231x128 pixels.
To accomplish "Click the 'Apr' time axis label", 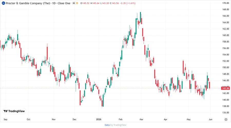I will (166, 119).
